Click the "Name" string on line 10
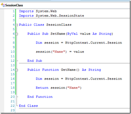Screen dimensions: 131x114 pyautogui.click(x=59, y=52)
